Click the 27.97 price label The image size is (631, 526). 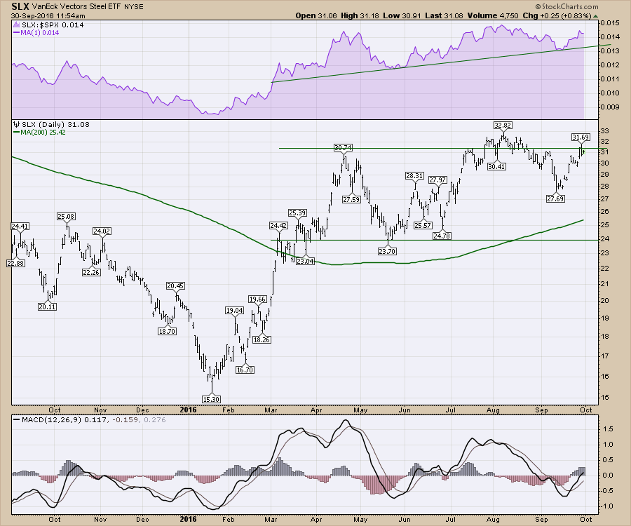(437, 180)
